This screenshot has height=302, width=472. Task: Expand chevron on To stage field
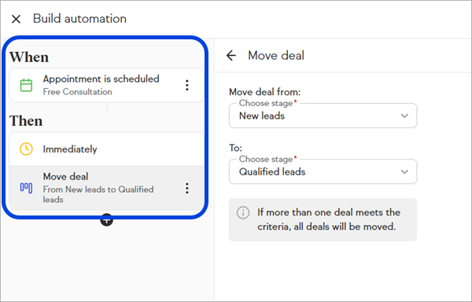tap(404, 171)
